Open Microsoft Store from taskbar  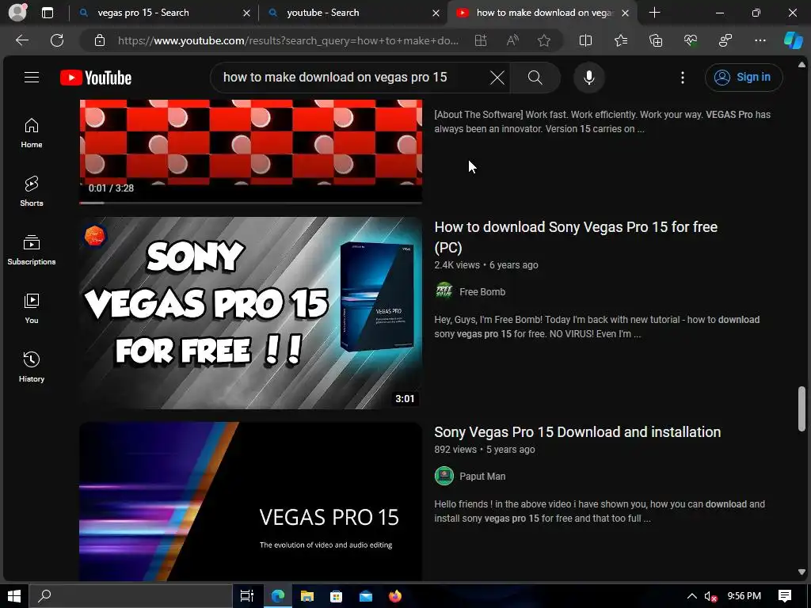[336, 596]
